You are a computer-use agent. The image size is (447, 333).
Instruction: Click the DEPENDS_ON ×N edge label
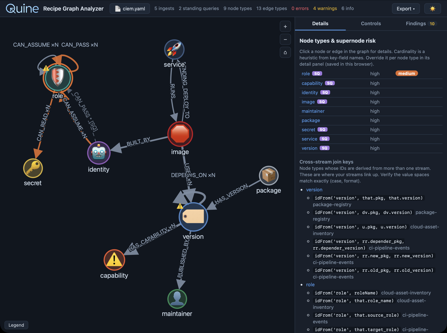(193, 175)
